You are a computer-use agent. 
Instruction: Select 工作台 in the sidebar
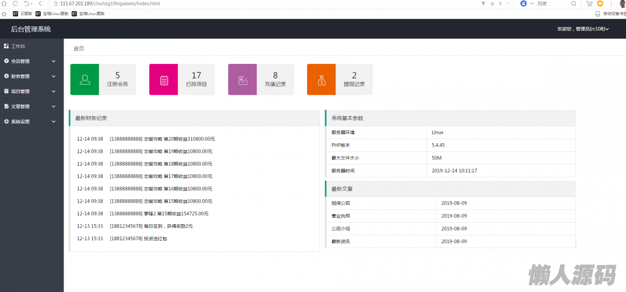point(18,46)
